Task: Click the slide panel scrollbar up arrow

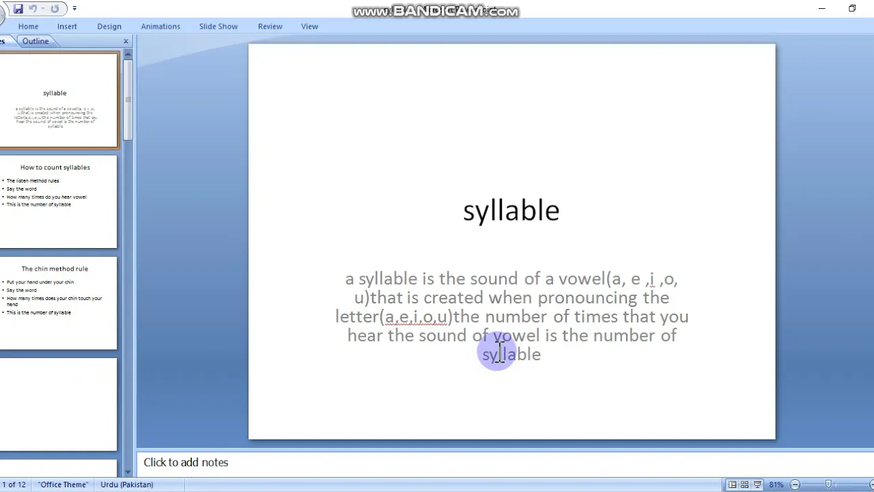Action: tap(128, 55)
